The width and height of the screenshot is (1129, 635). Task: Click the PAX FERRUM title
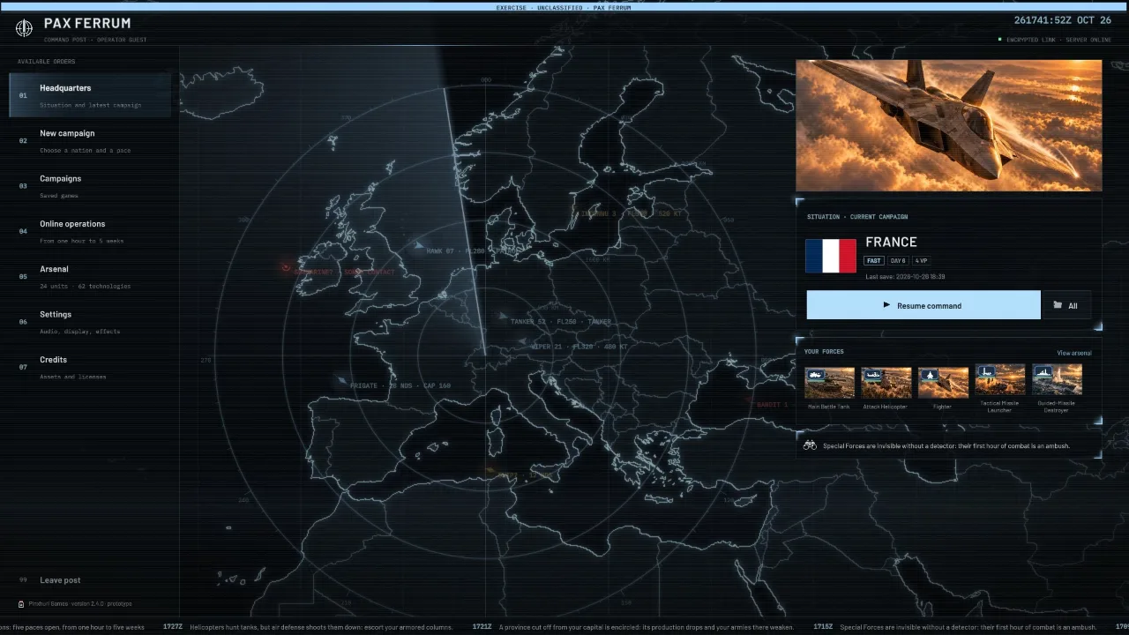(x=87, y=23)
